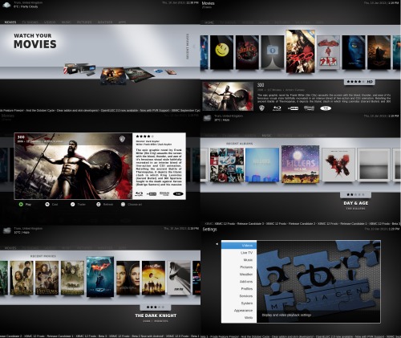Click the 300 fanart thumbnail in movie details
The image size is (401, 338).
coord(228,96)
